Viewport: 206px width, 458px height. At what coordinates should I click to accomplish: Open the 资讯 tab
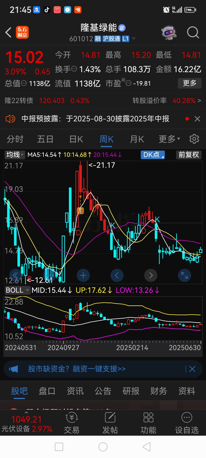75,391
